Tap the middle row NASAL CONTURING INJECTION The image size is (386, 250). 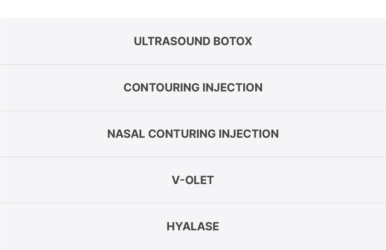[x=193, y=134]
